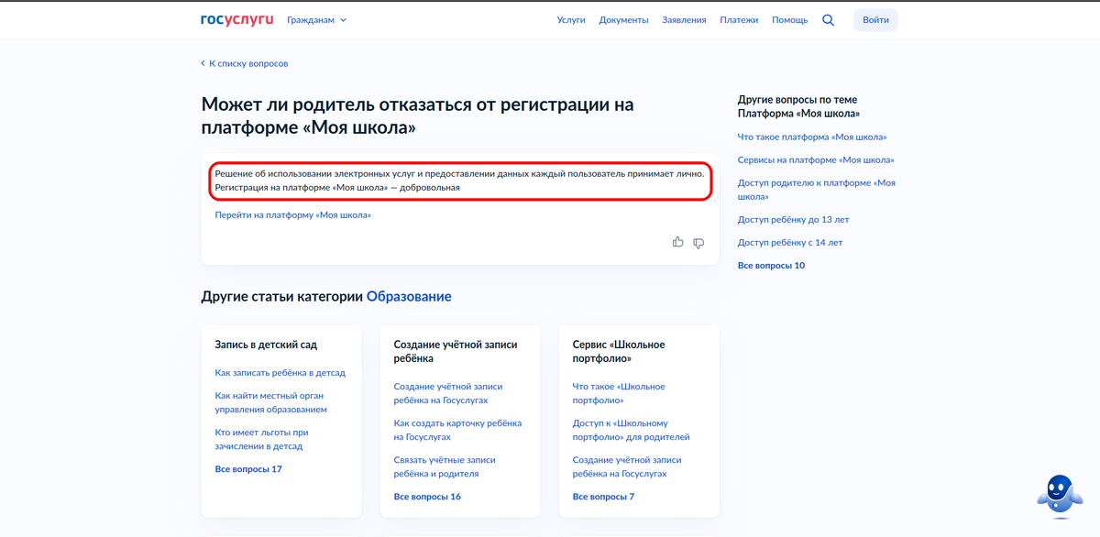Click the page title about «Моя школа»

(417, 116)
